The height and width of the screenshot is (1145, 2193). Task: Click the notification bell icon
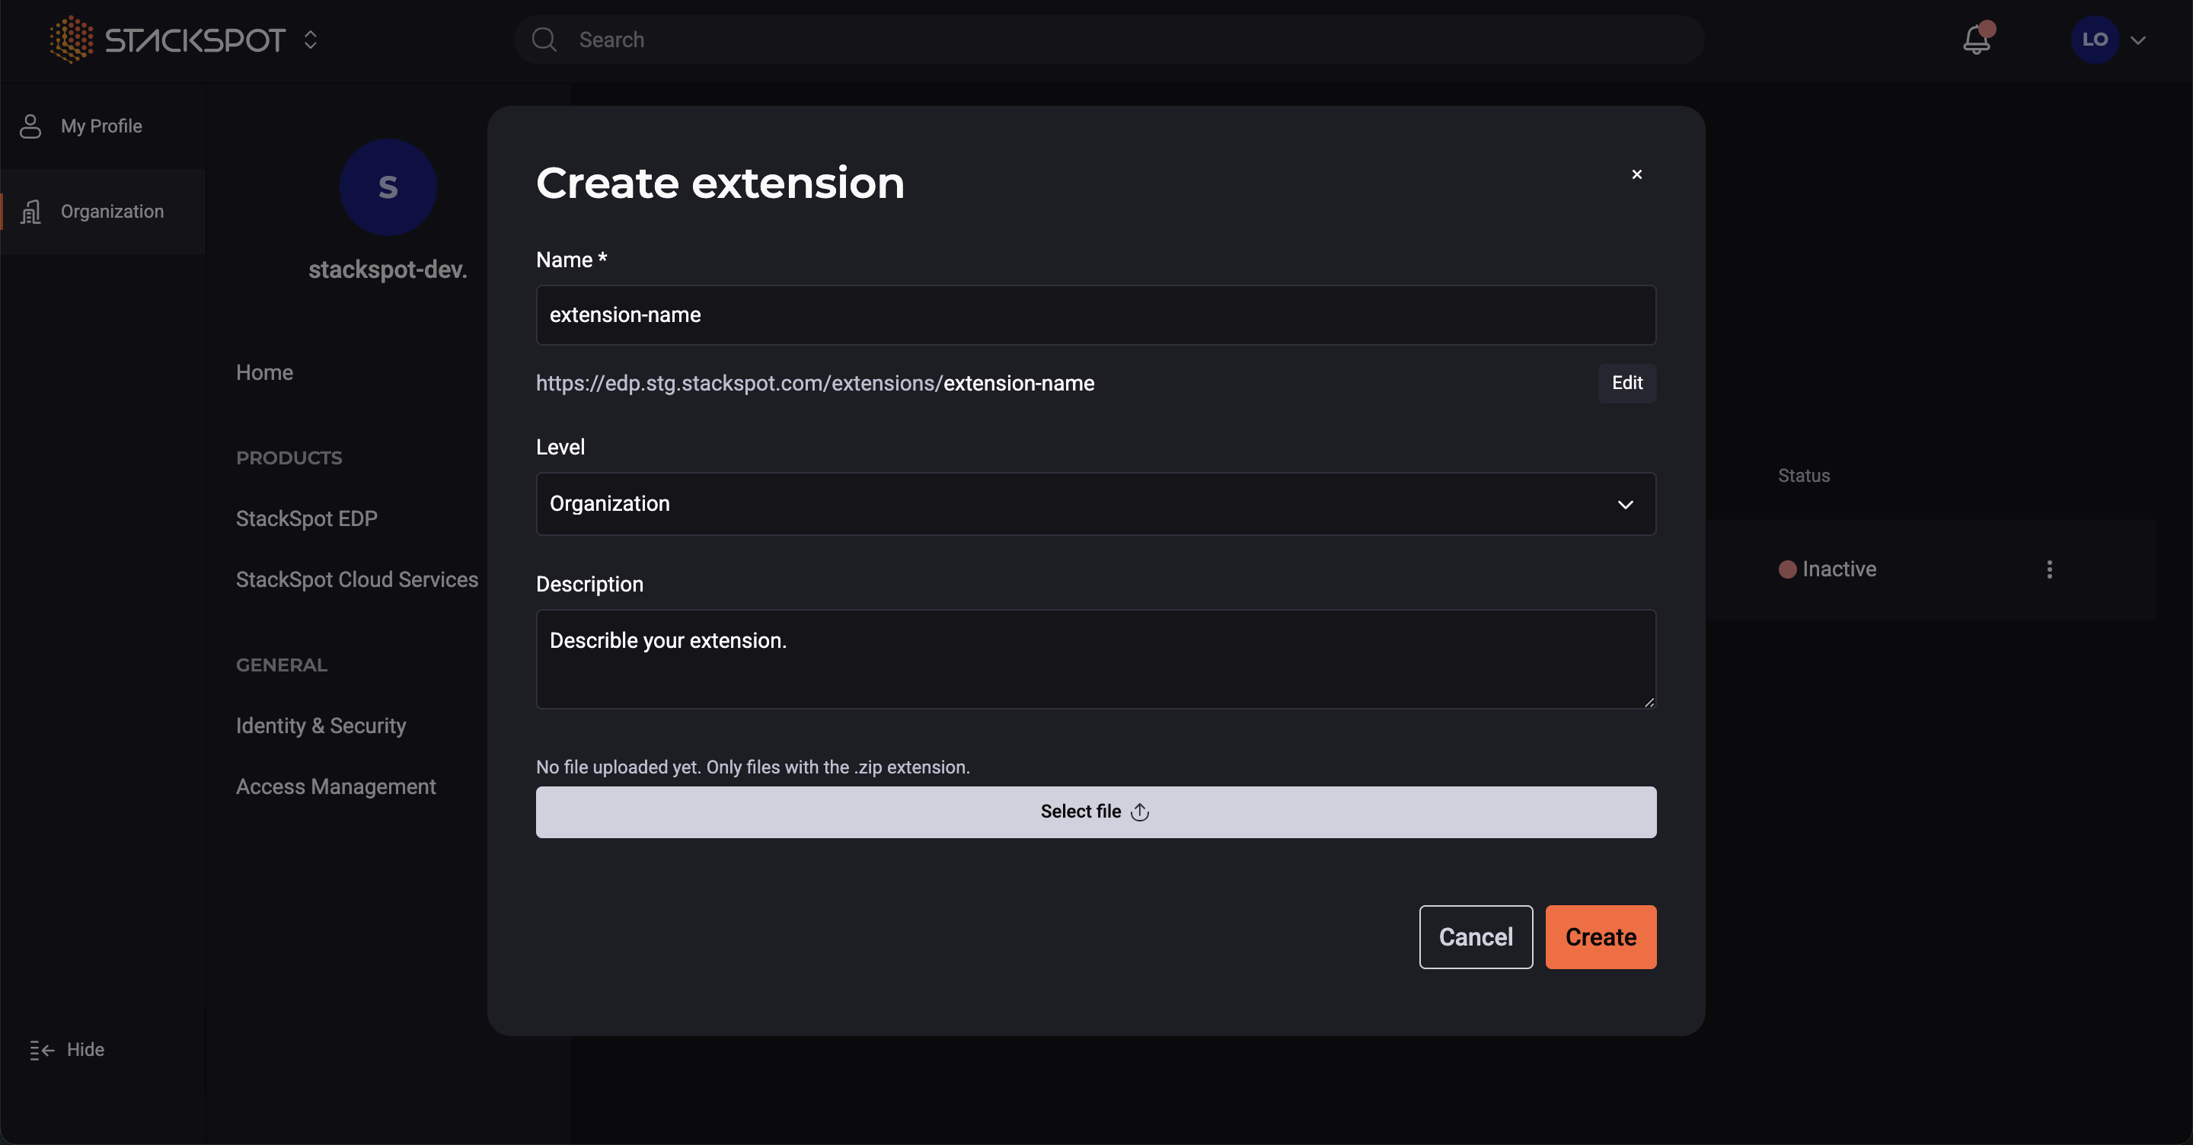click(1976, 40)
